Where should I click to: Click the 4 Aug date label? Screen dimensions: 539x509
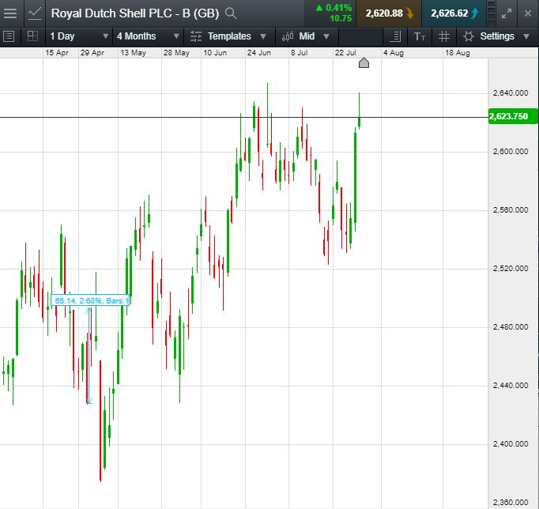coord(394,53)
